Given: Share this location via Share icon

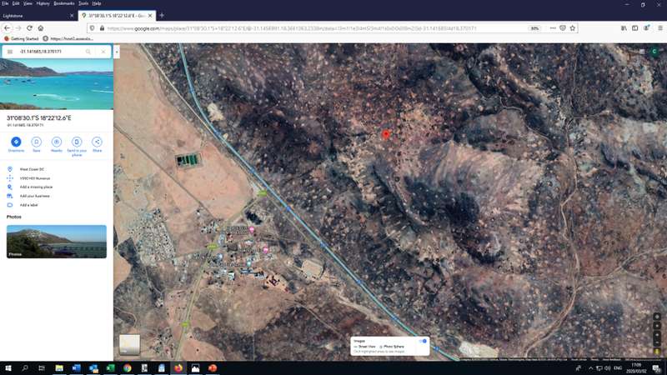Looking at the screenshot, I should 97,142.
